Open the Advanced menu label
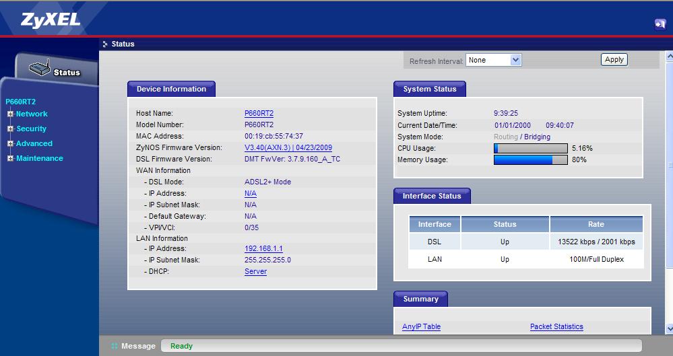673x356 pixels. coord(34,143)
